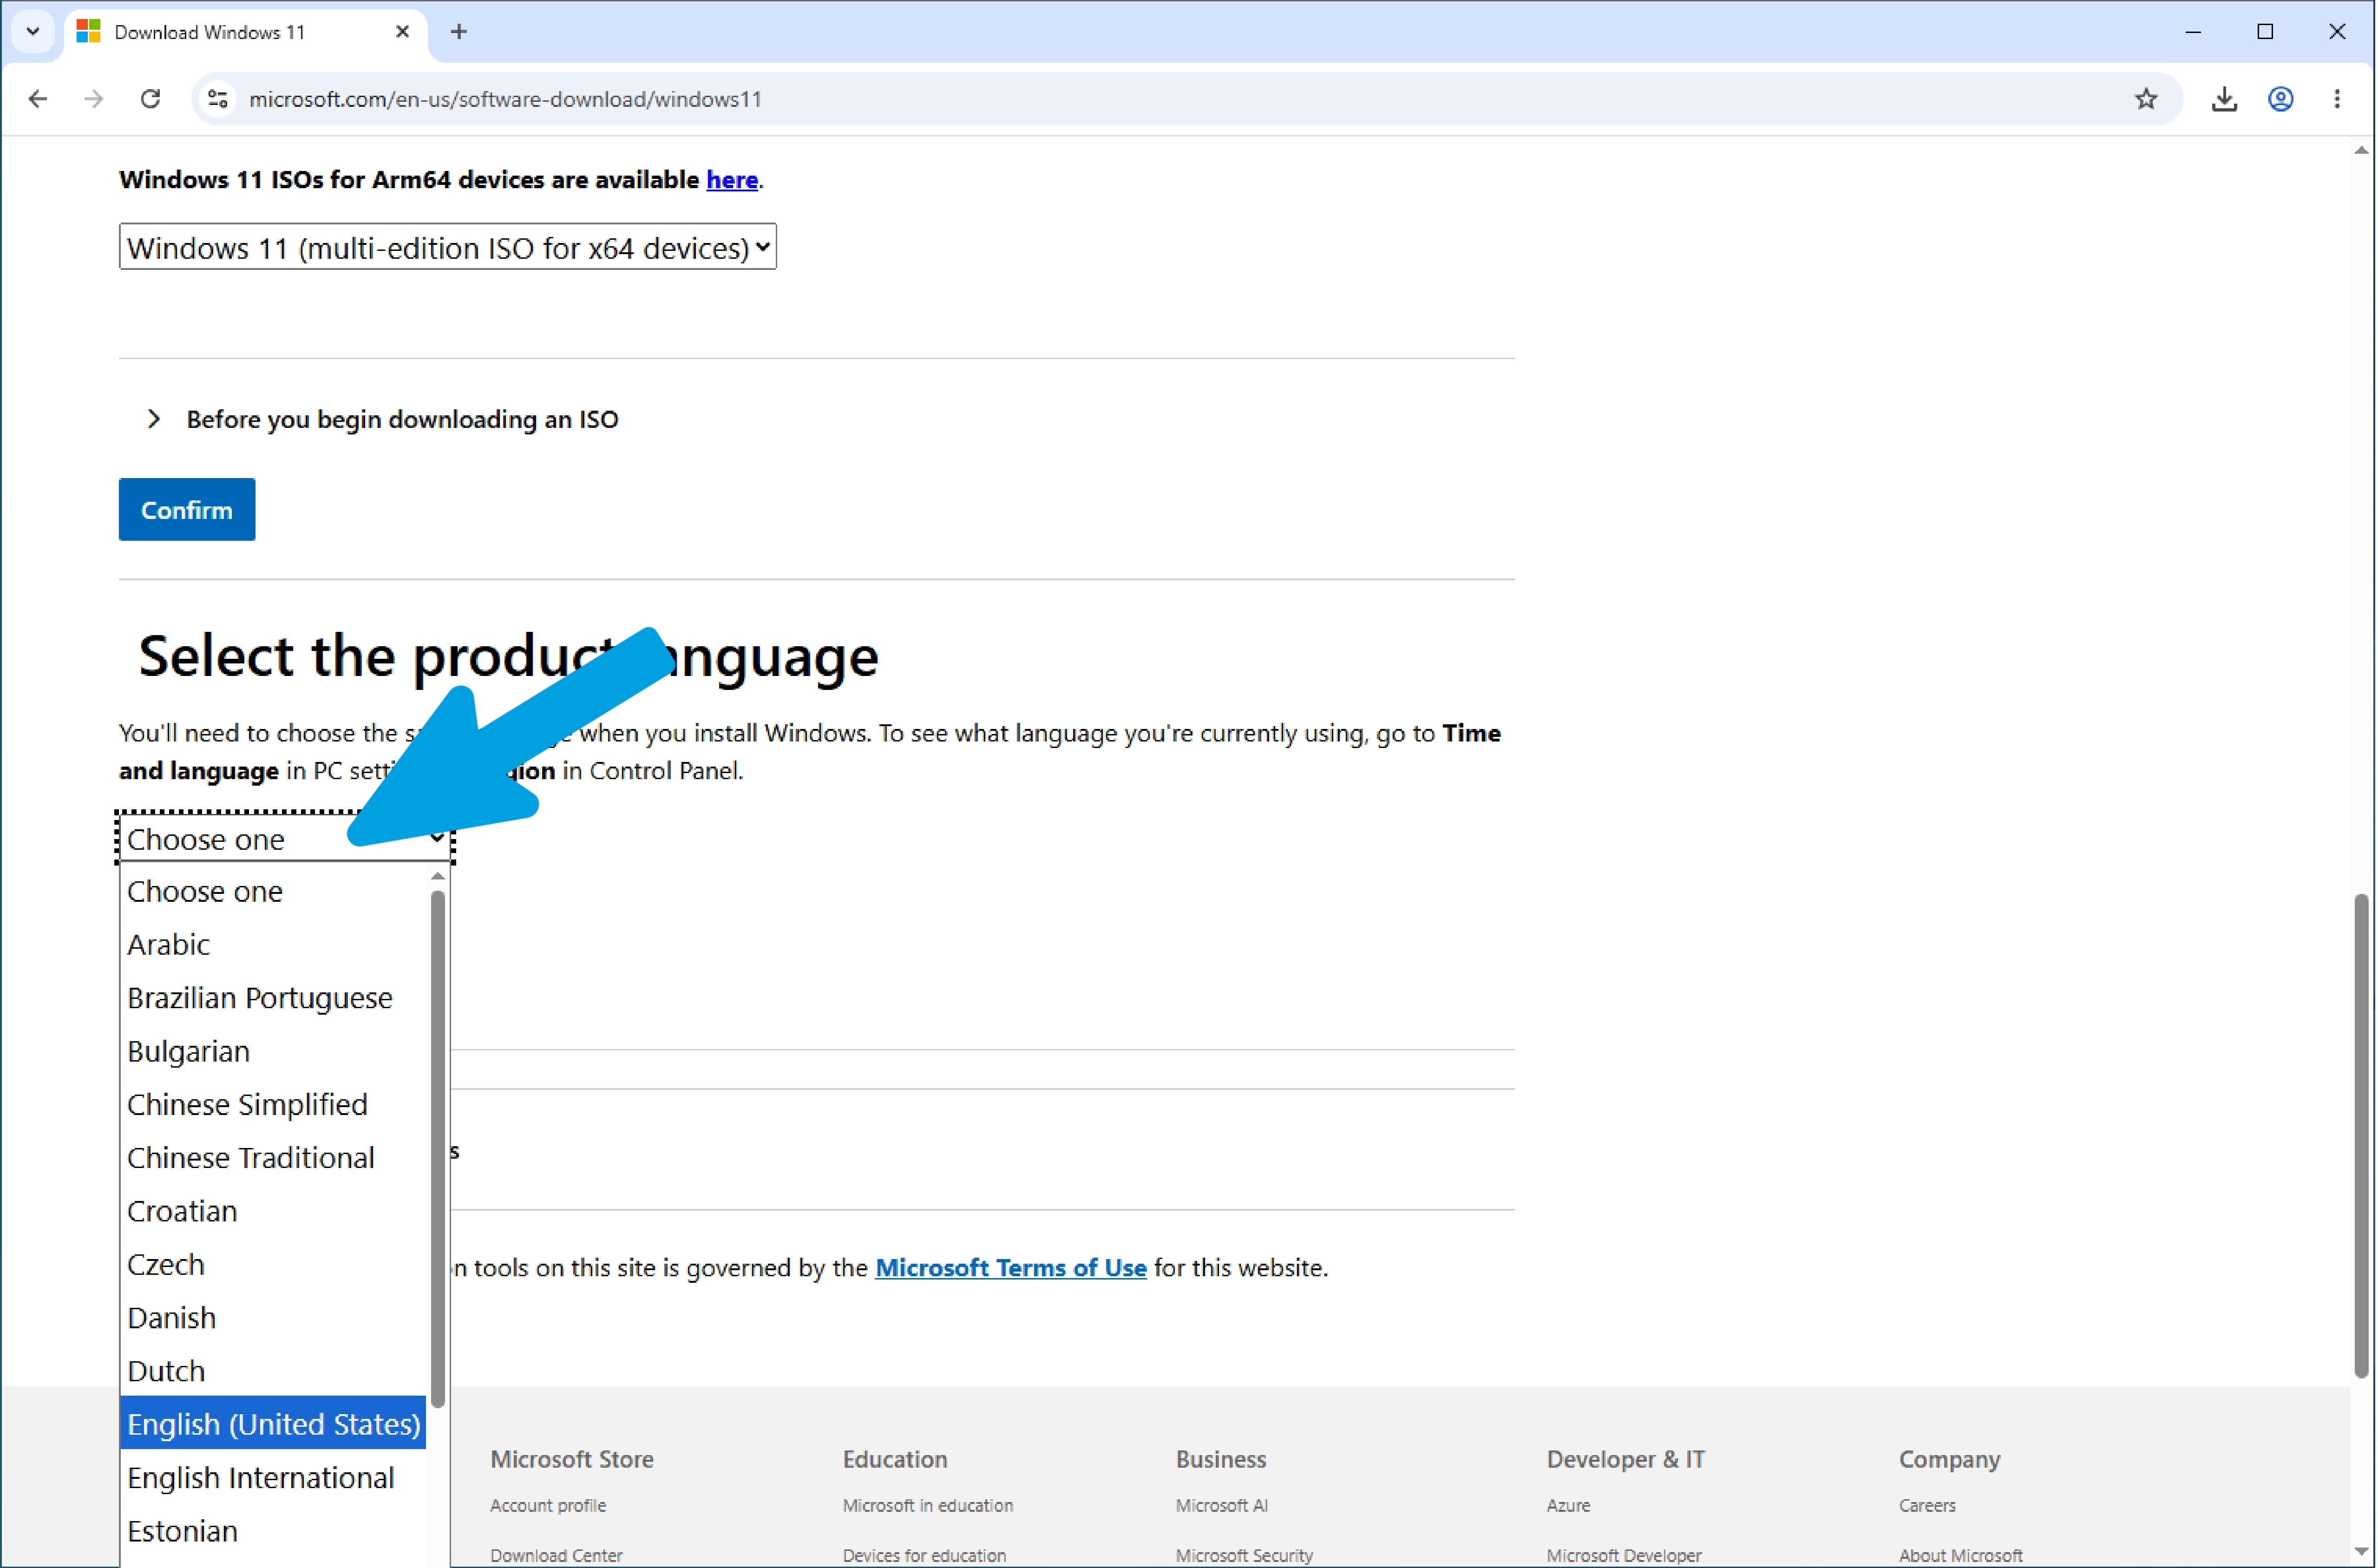
Task: Click the blue Confirm button
Action: point(187,510)
